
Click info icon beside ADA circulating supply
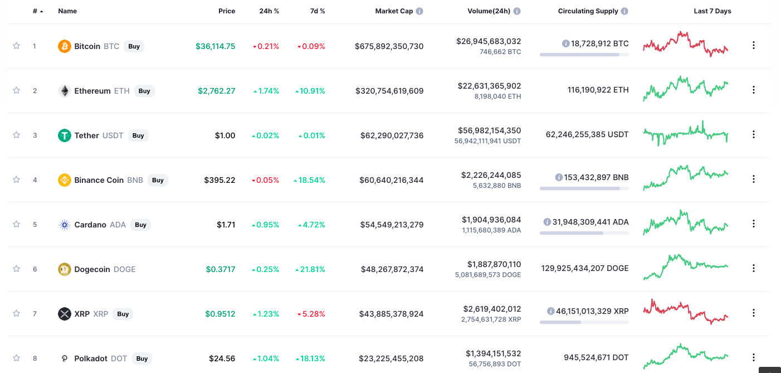tap(547, 222)
